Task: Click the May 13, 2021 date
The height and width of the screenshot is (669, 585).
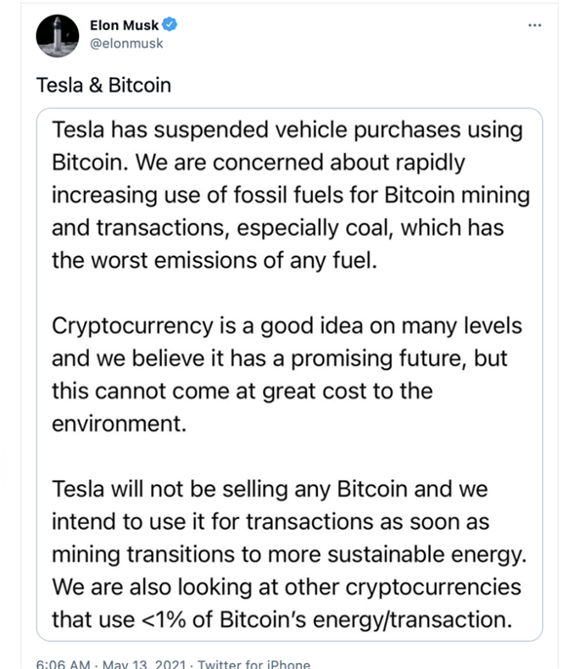Action: 142,664
